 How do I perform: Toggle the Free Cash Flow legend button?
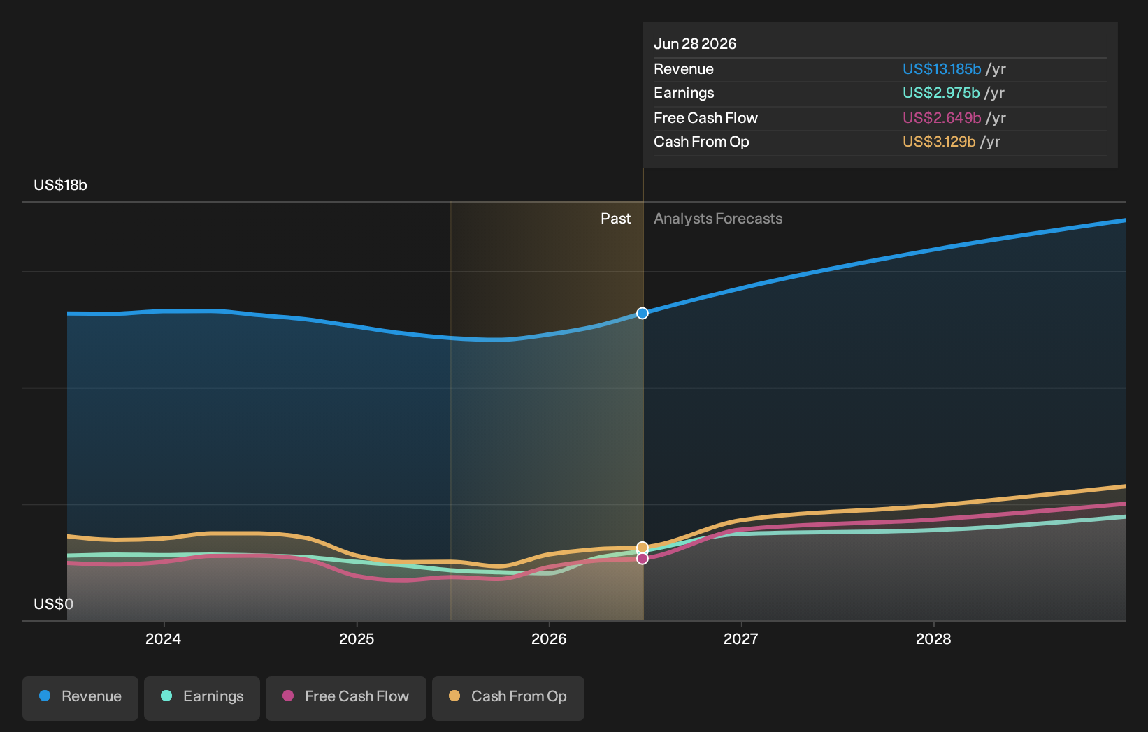pos(346,698)
